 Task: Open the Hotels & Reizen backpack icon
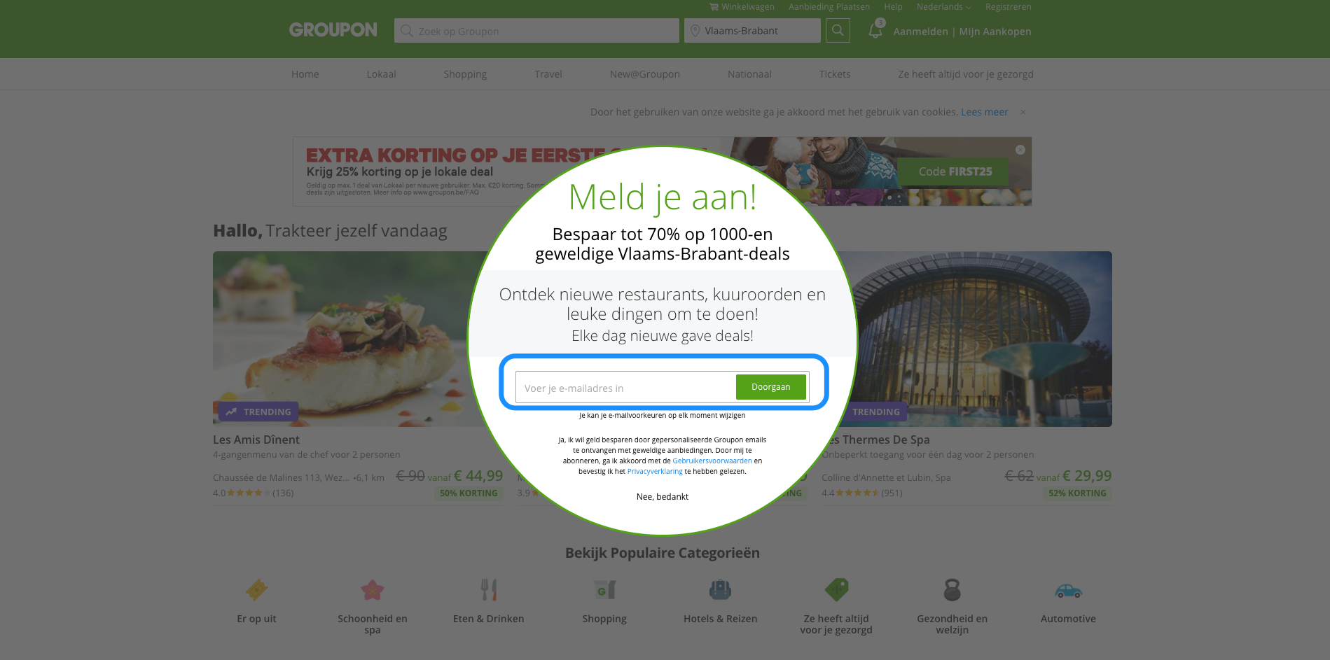point(720,589)
